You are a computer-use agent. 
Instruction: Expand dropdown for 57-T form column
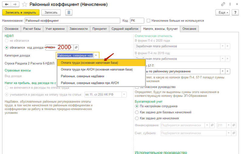tap(222, 71)
